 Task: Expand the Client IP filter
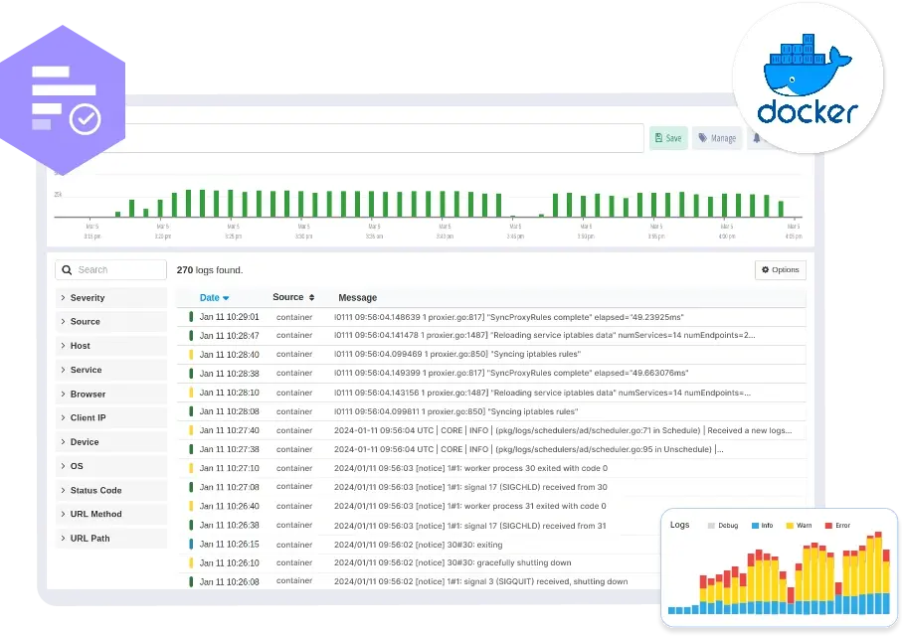[x=111, y=417]
